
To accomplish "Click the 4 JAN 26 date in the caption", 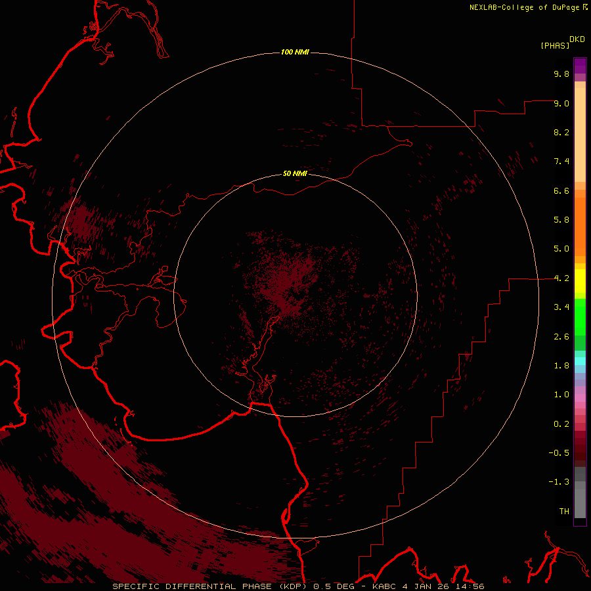I will click(426, 586).
